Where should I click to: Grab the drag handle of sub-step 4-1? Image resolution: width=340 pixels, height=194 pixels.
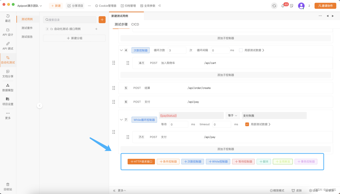(128, 63)
